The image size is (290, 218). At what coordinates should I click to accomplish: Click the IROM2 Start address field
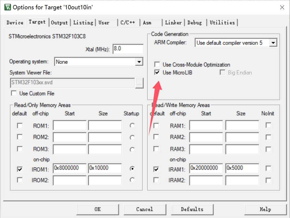pos(69,180)
